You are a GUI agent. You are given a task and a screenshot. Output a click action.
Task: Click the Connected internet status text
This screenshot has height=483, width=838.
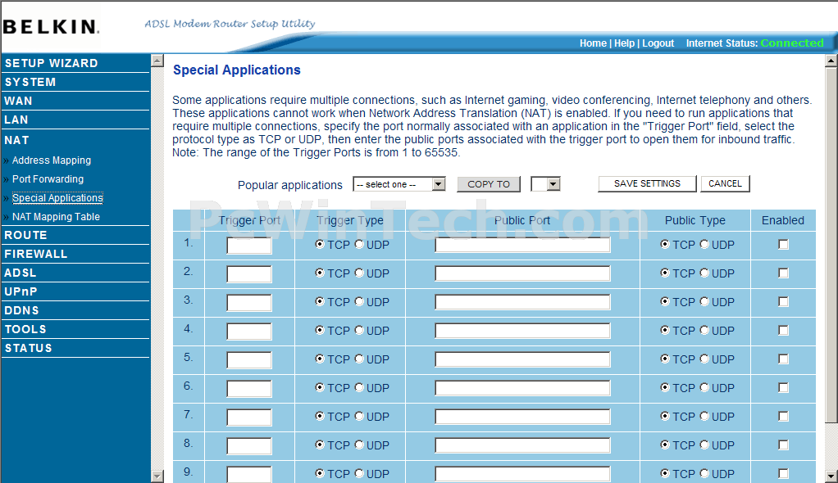click(x=792, y=43)
